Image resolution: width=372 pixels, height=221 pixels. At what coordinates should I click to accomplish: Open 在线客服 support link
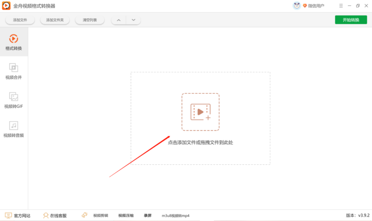tap(55, 215)
